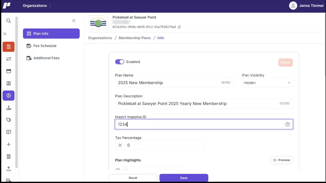Select the orange document icon in sidebar

(8, 47)
